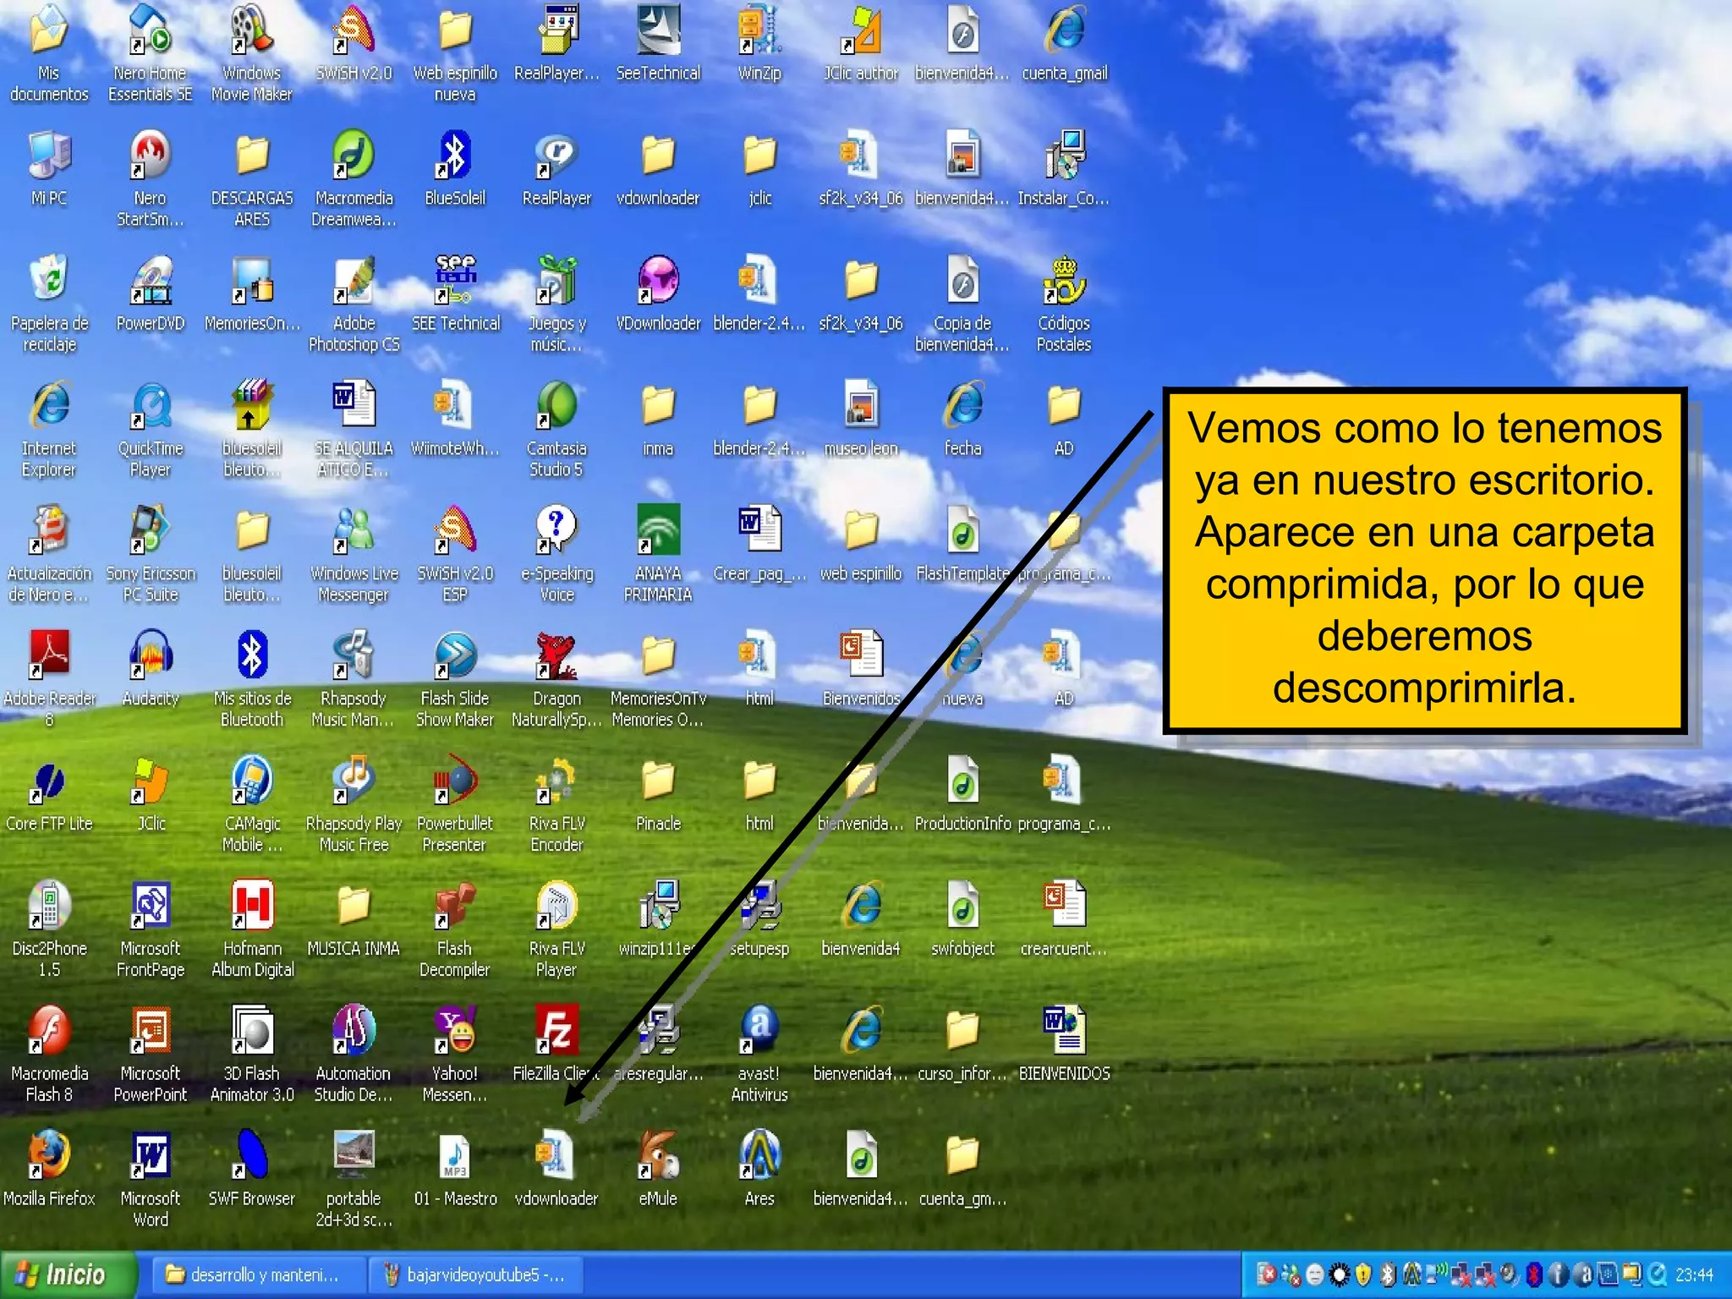Launch Adobe Photoshop CS shortcut
Screen dimensions: 1732x1299
[354, 281]
